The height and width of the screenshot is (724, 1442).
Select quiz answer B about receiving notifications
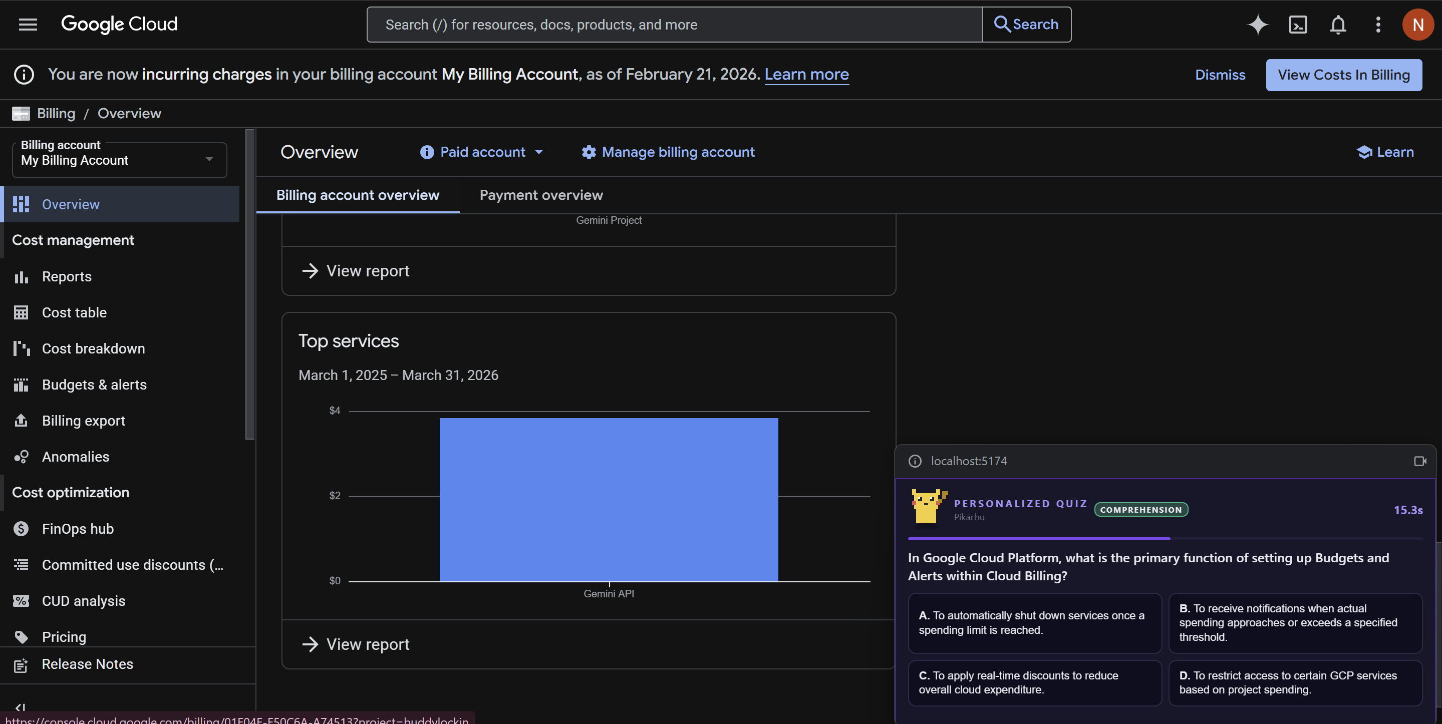(x=1295, y=623)
